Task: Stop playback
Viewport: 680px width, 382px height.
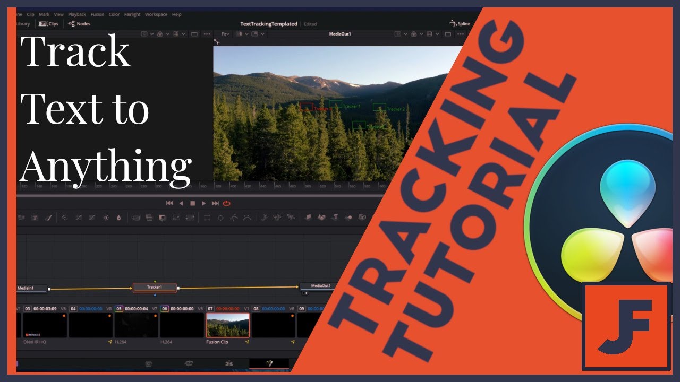Action: tap(193, 203)
